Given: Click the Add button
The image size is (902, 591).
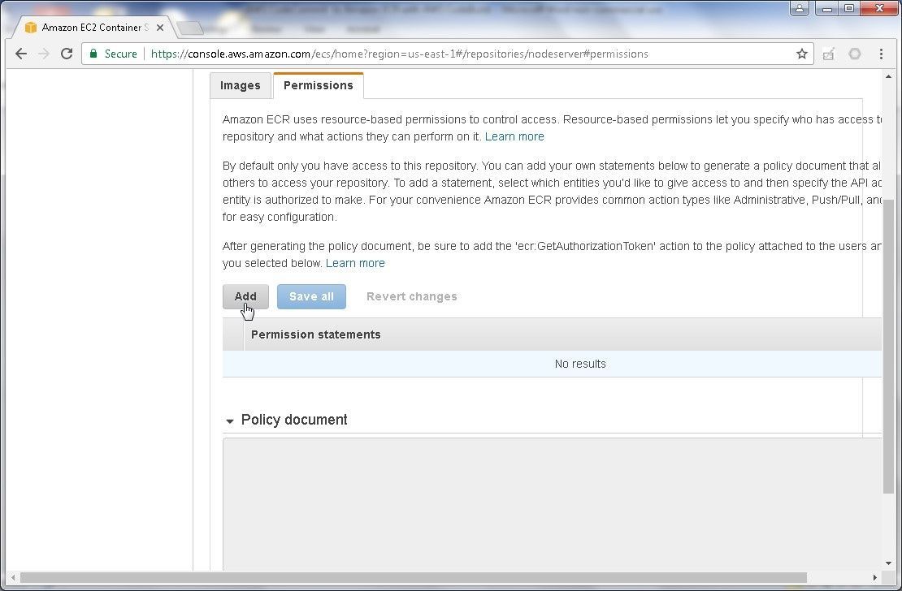Looking at the screenshot, I should coord(245,296).
